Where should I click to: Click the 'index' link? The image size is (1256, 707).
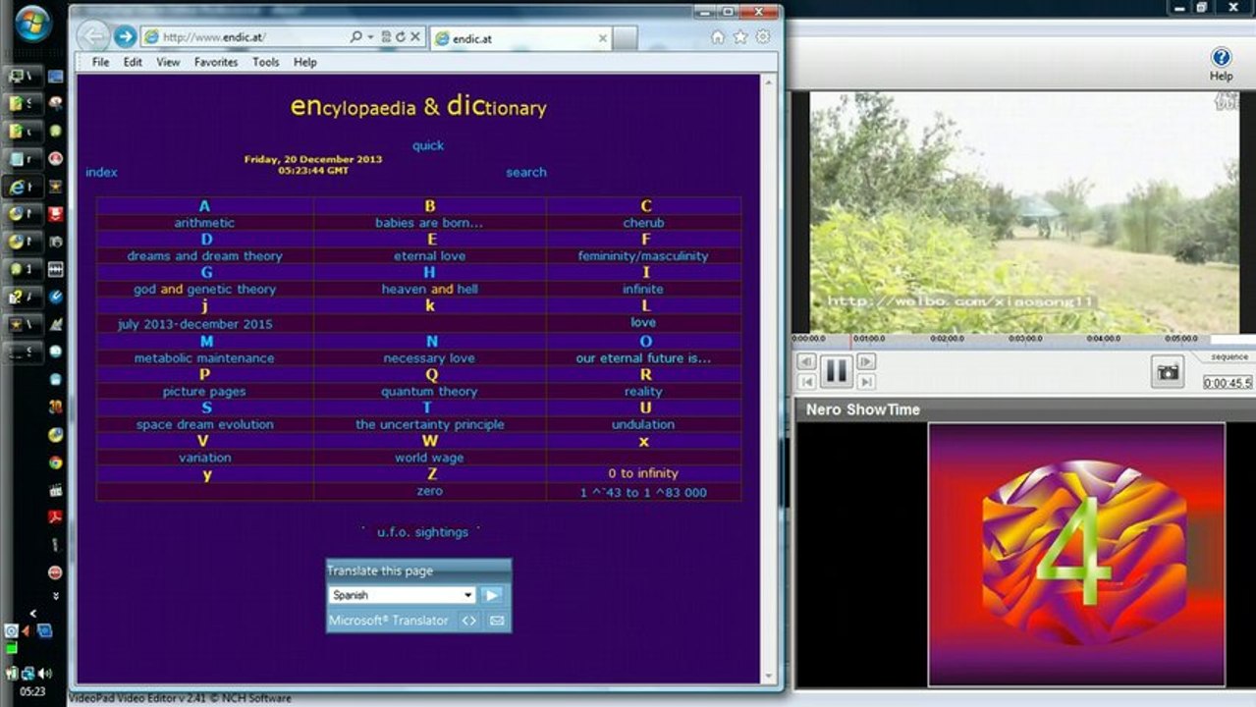coord(101,172)
